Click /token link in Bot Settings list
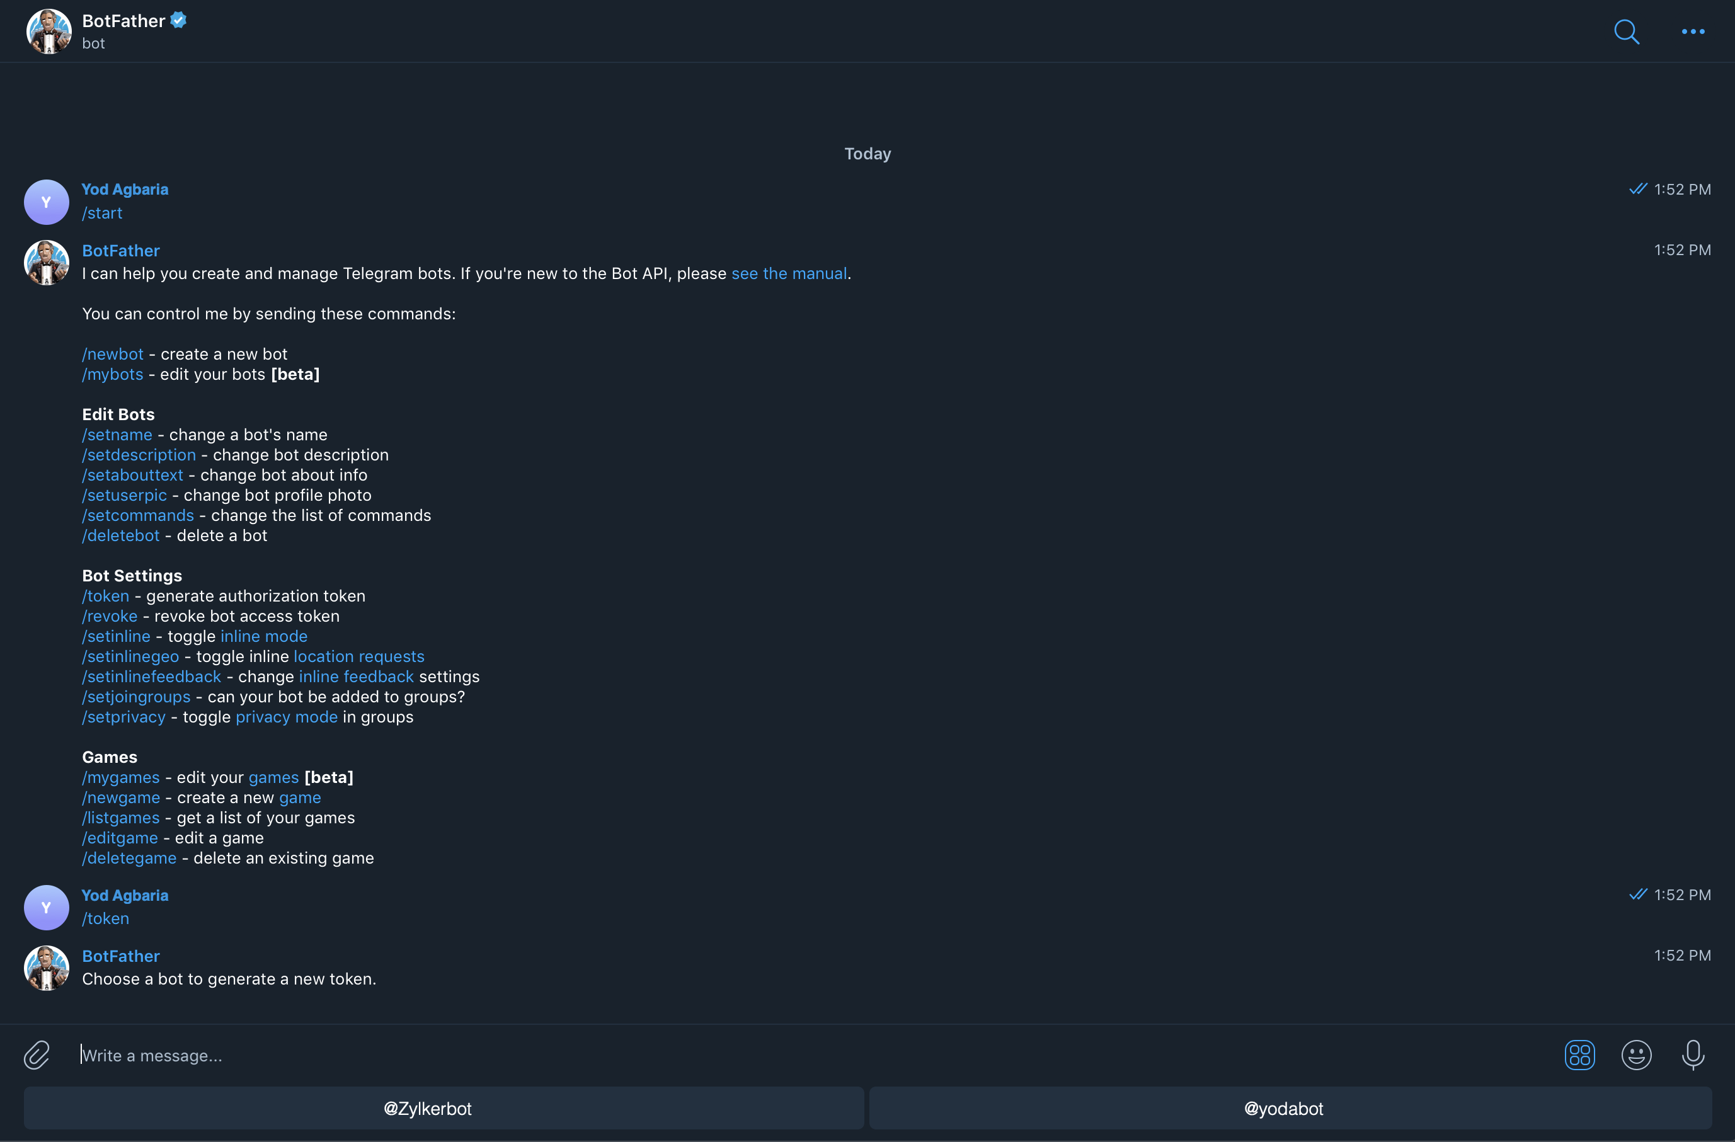 106,596
